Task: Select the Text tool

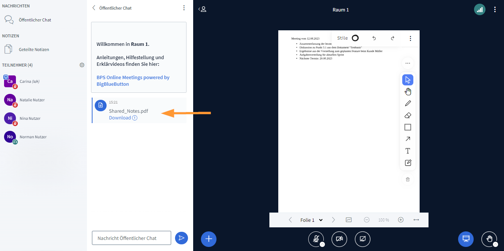Action: coord(408,151)
